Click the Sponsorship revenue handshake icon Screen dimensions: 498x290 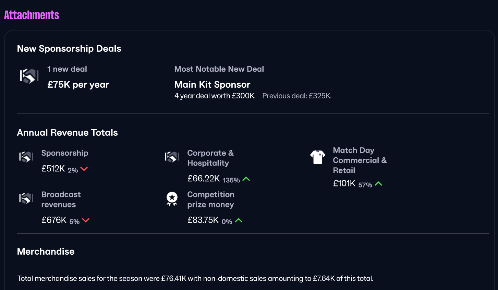click(26, 157)
